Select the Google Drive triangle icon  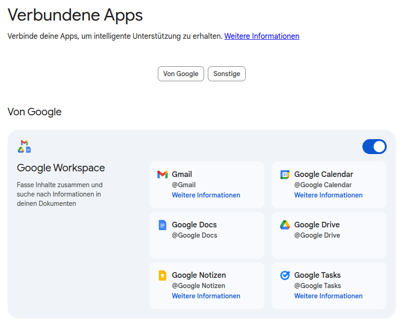point(285,225)
